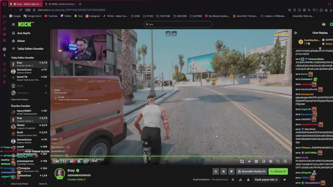
Task: Toggle notification bell for Eray
Action: 223,171
